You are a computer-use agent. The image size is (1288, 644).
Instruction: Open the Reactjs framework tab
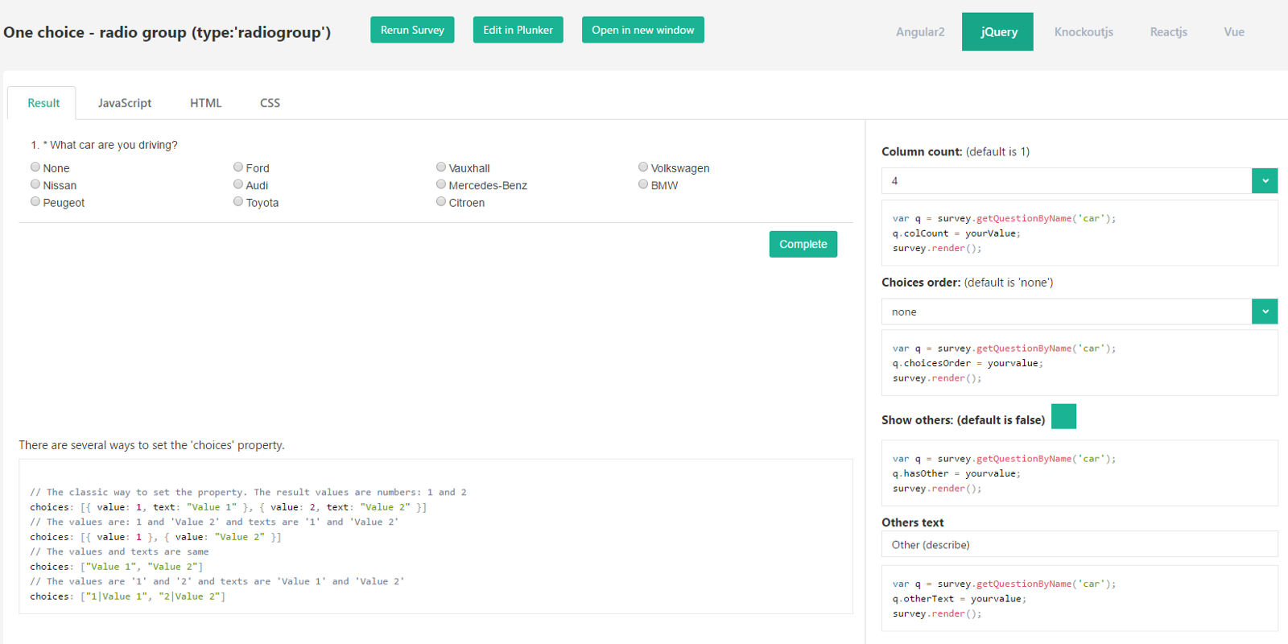[1168, 32]
